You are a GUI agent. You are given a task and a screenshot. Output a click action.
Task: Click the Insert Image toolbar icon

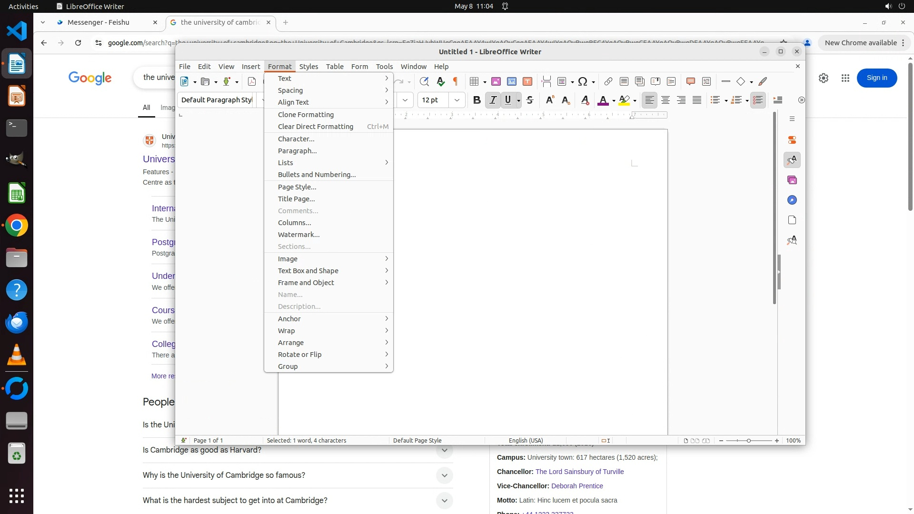tap(496, 81)
